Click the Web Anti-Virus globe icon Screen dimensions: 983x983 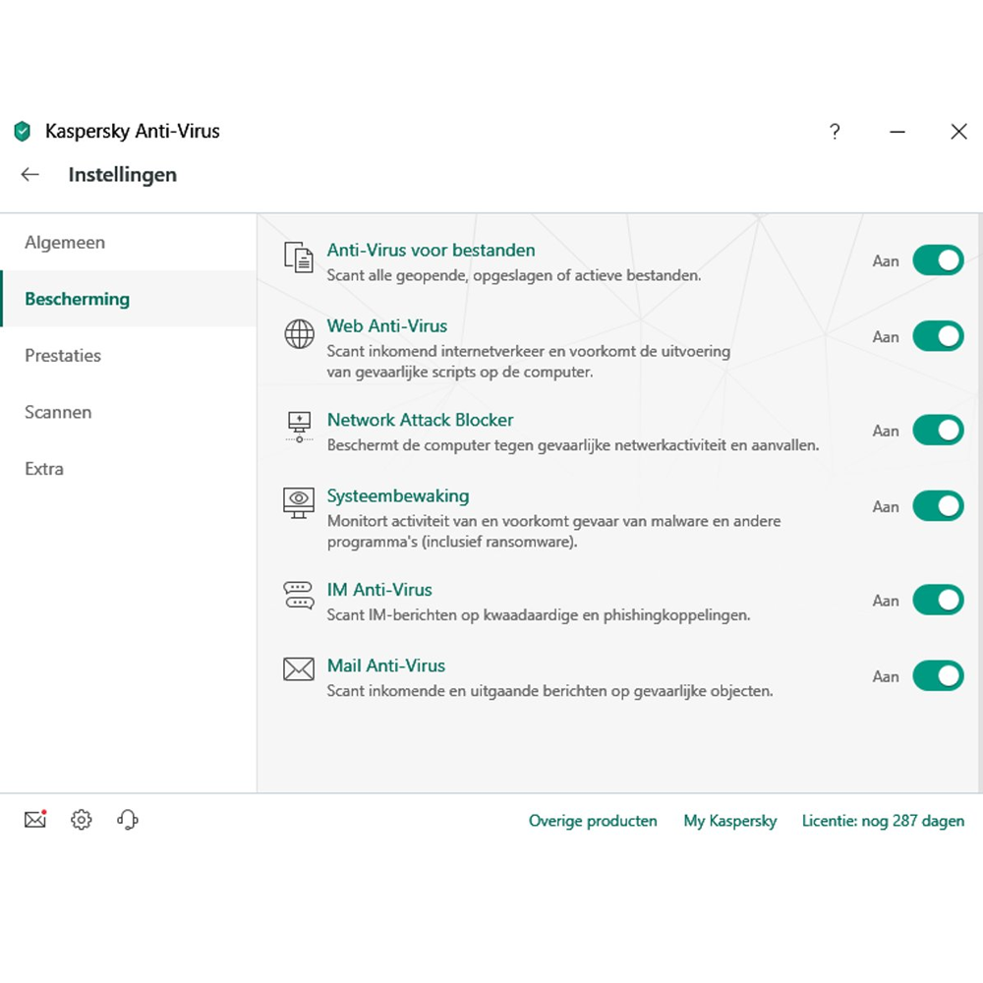click(299, 333)
